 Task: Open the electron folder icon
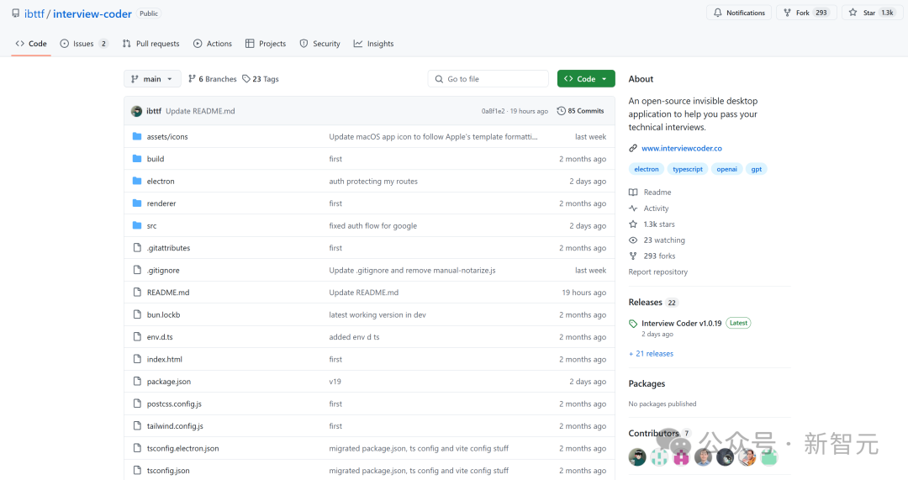[137, 181]
